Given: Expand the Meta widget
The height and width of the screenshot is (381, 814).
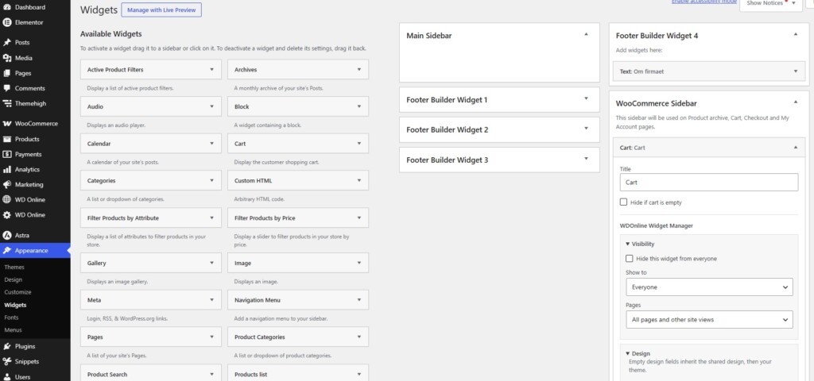Looking at the screenshot, I should pyautogui.click(x=211, y=299).
